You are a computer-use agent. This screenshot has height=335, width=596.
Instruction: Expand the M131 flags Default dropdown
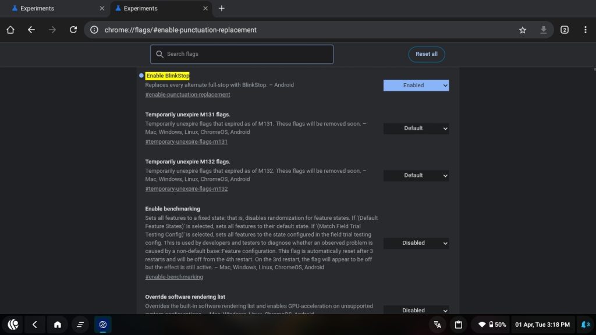(416, 129)
